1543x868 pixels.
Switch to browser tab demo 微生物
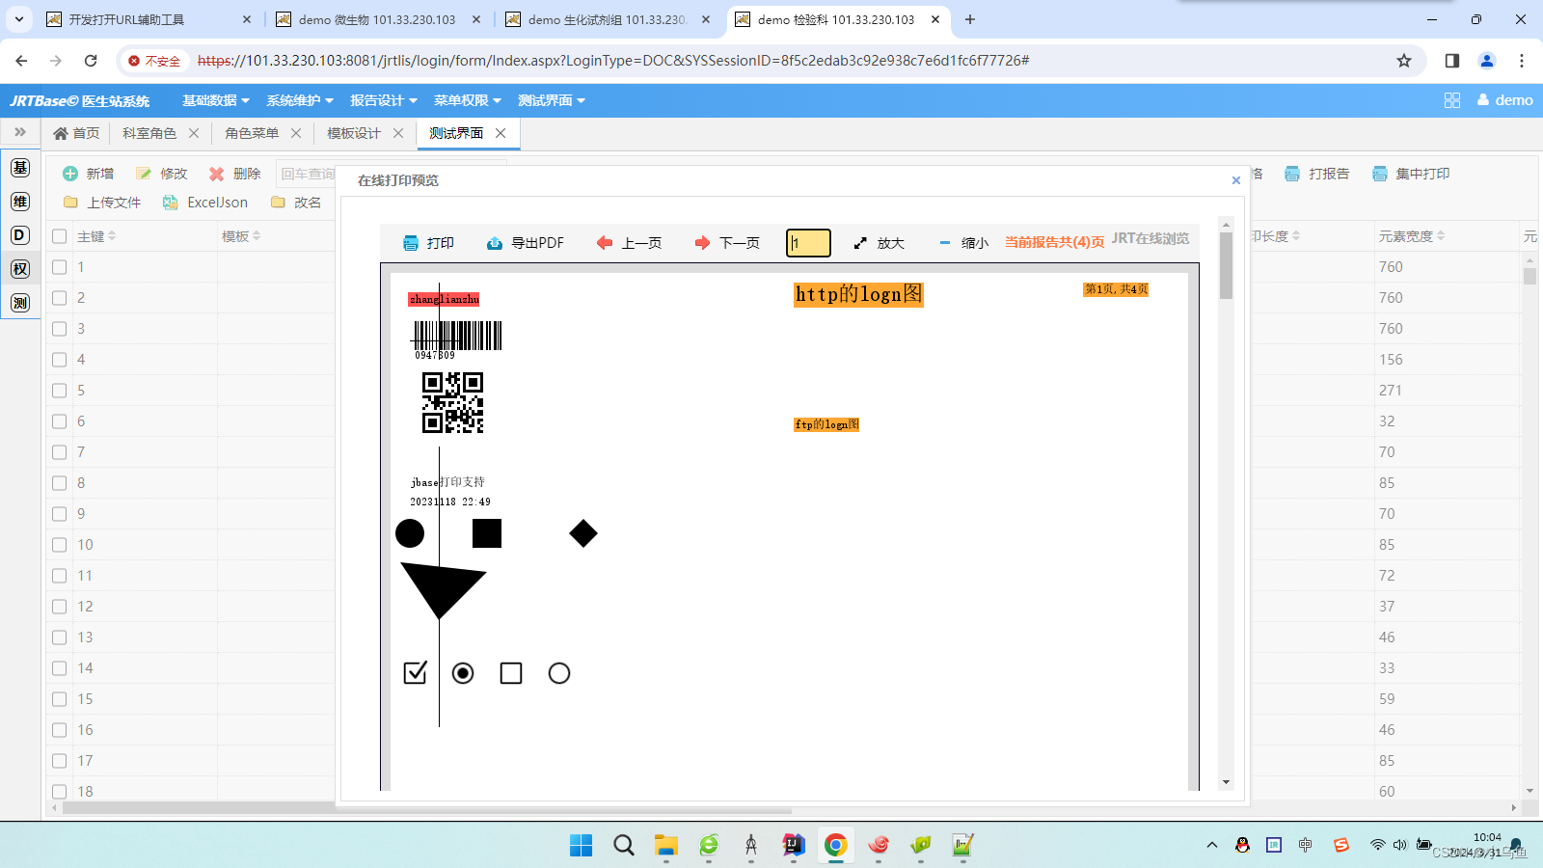[x=379, y=19]
